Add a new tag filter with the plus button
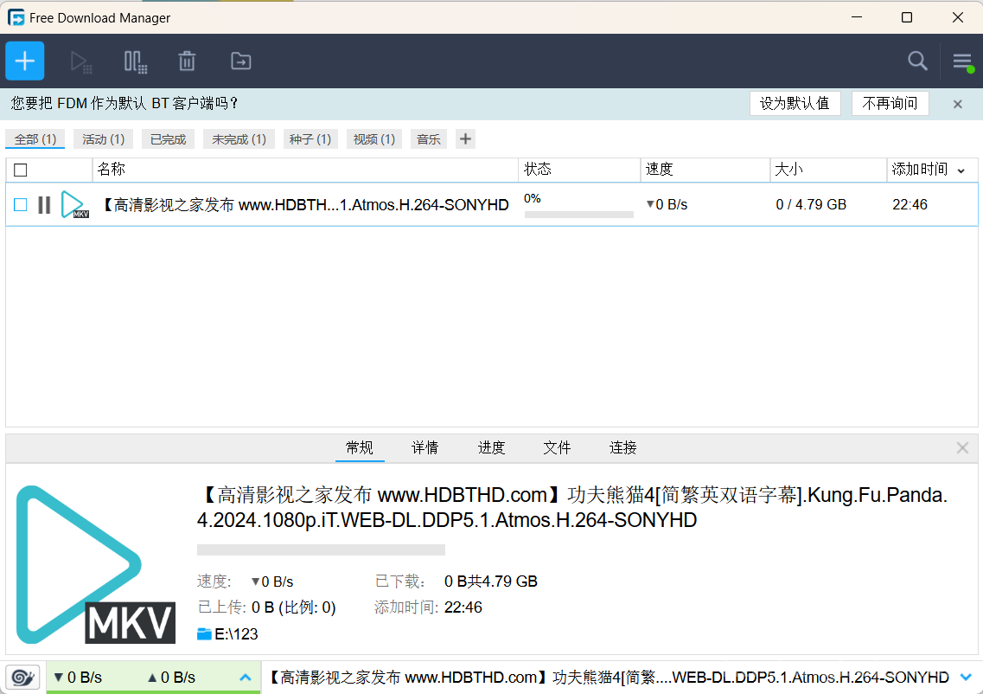 tap(465, 139)
